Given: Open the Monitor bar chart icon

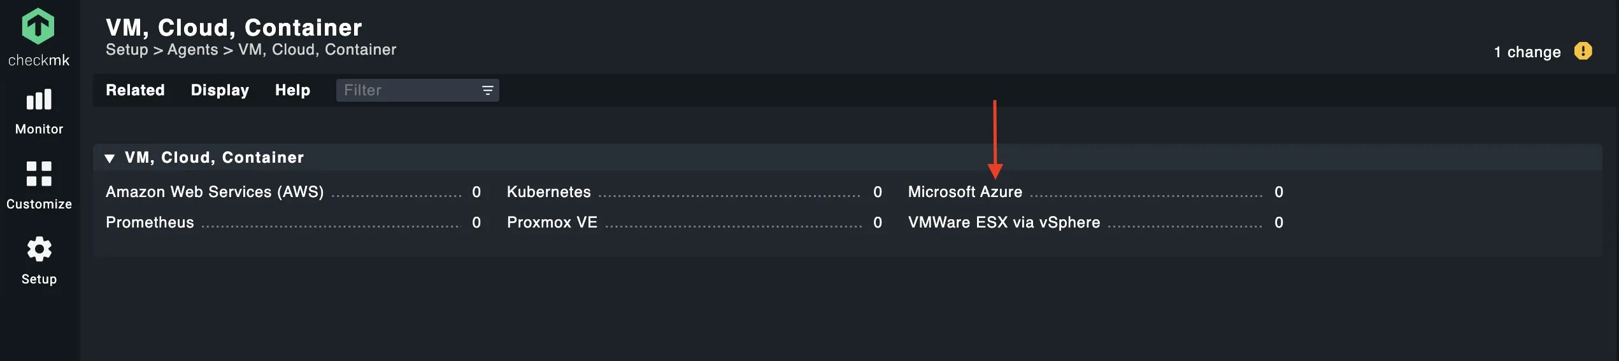Looking at the screenshot, I should point(39,100).
